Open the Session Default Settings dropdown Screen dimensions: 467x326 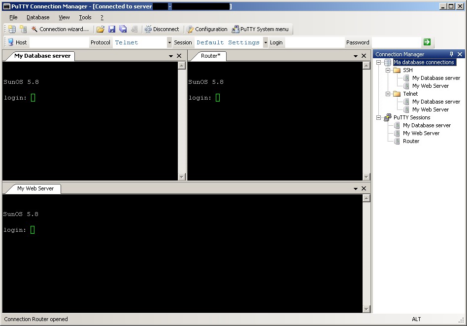tap(265, 42)
